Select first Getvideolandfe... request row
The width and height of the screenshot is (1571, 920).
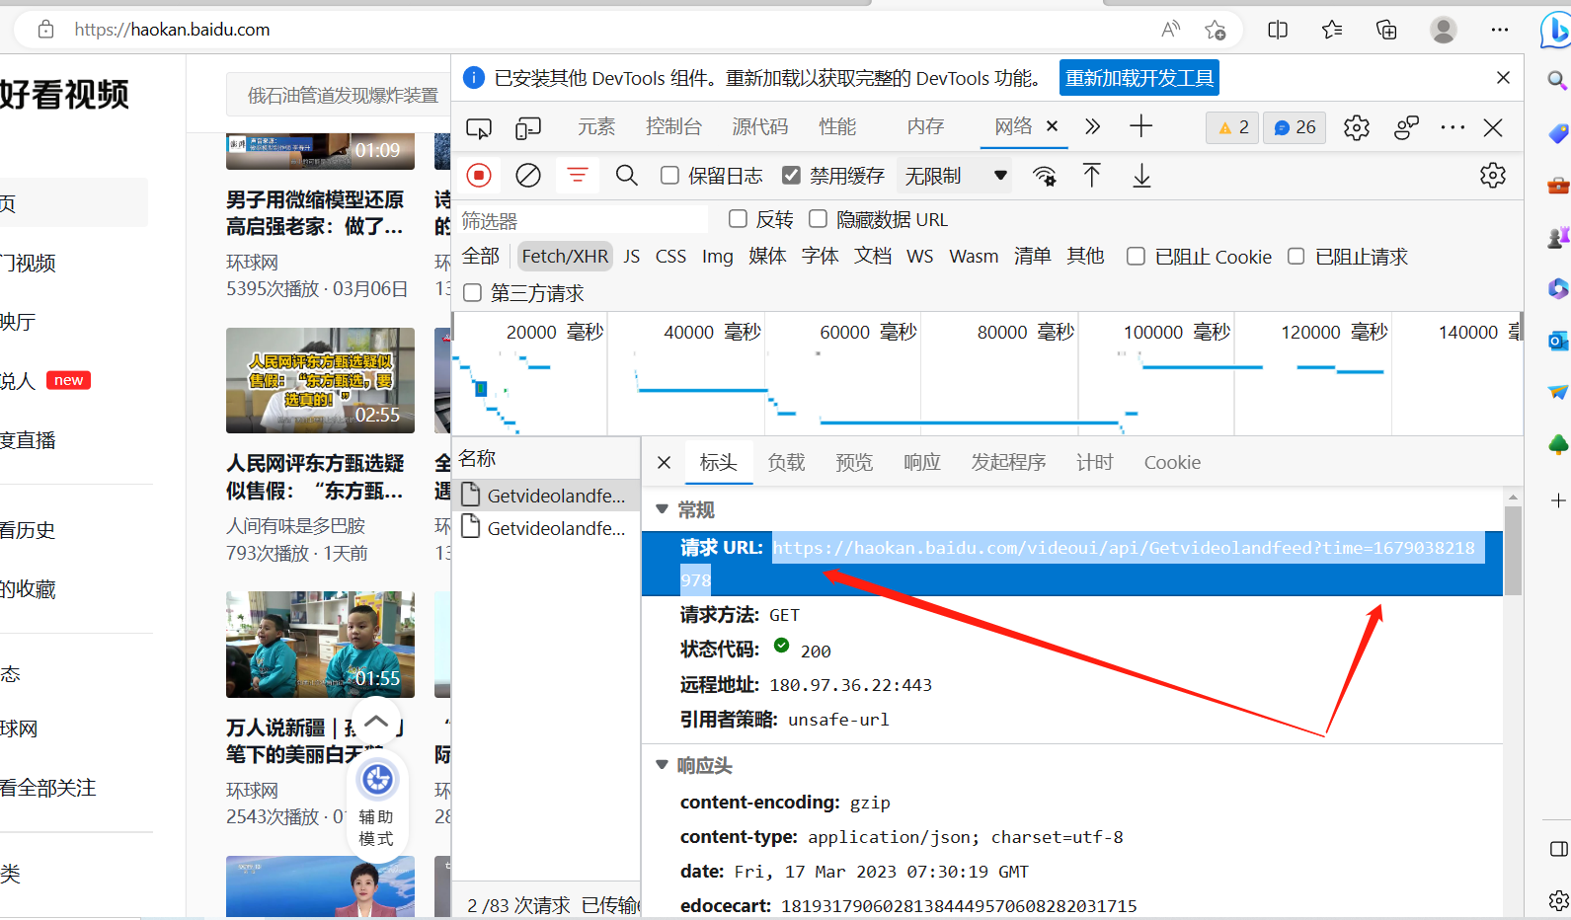pyautogui.click(x=546, y=496)
